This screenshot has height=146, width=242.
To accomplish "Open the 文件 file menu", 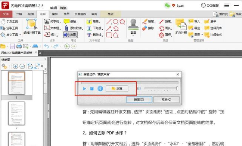I will (x=6, y=14).
